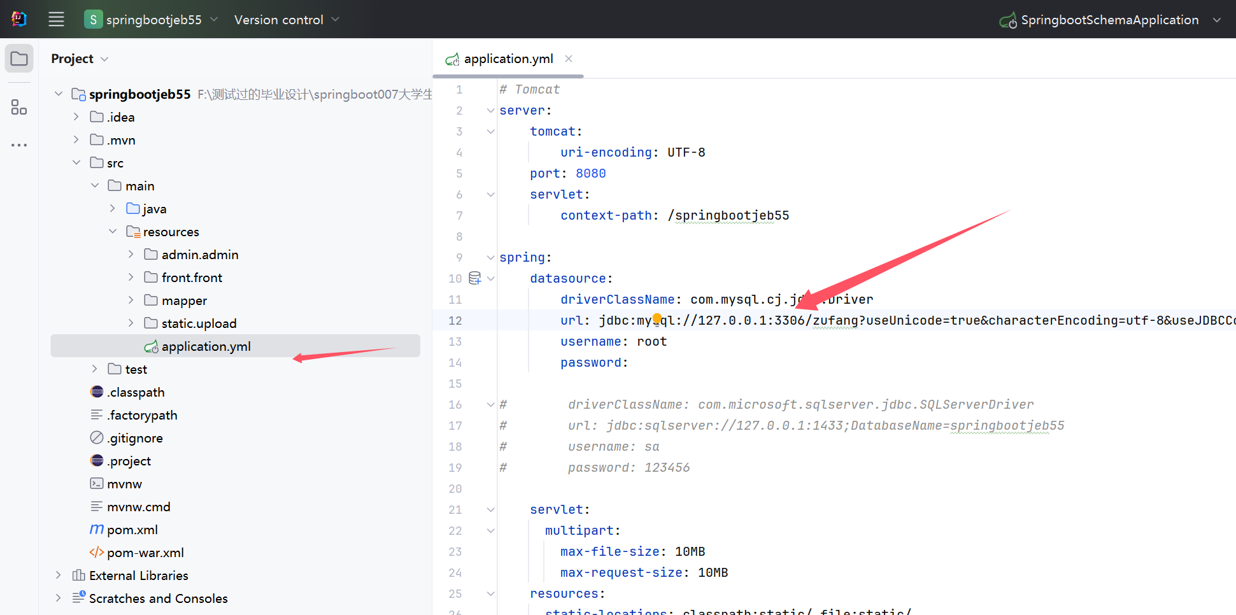This screenshot has height=615, width=1236.
Task: Collapse the resources folder
Action: coord(113,231)
